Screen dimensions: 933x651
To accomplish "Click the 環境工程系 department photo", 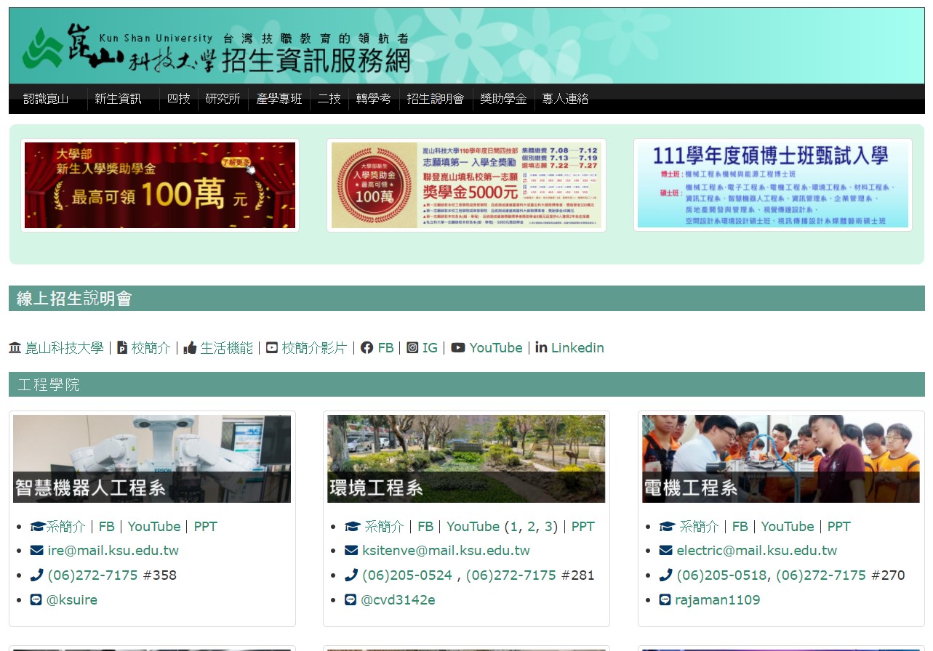I will tap(466, 458).
